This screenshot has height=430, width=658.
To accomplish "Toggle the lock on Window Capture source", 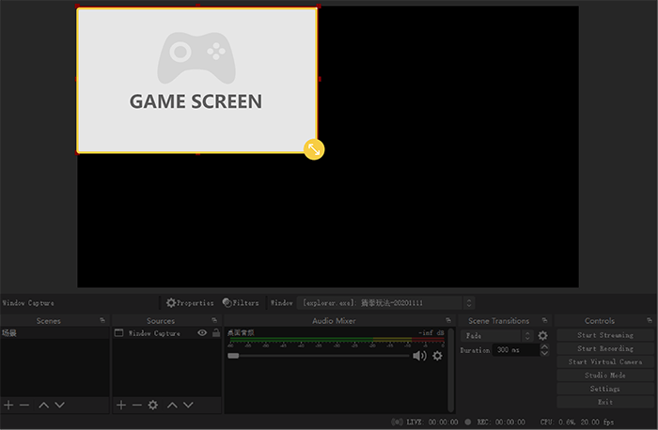I will click(215, 333).
